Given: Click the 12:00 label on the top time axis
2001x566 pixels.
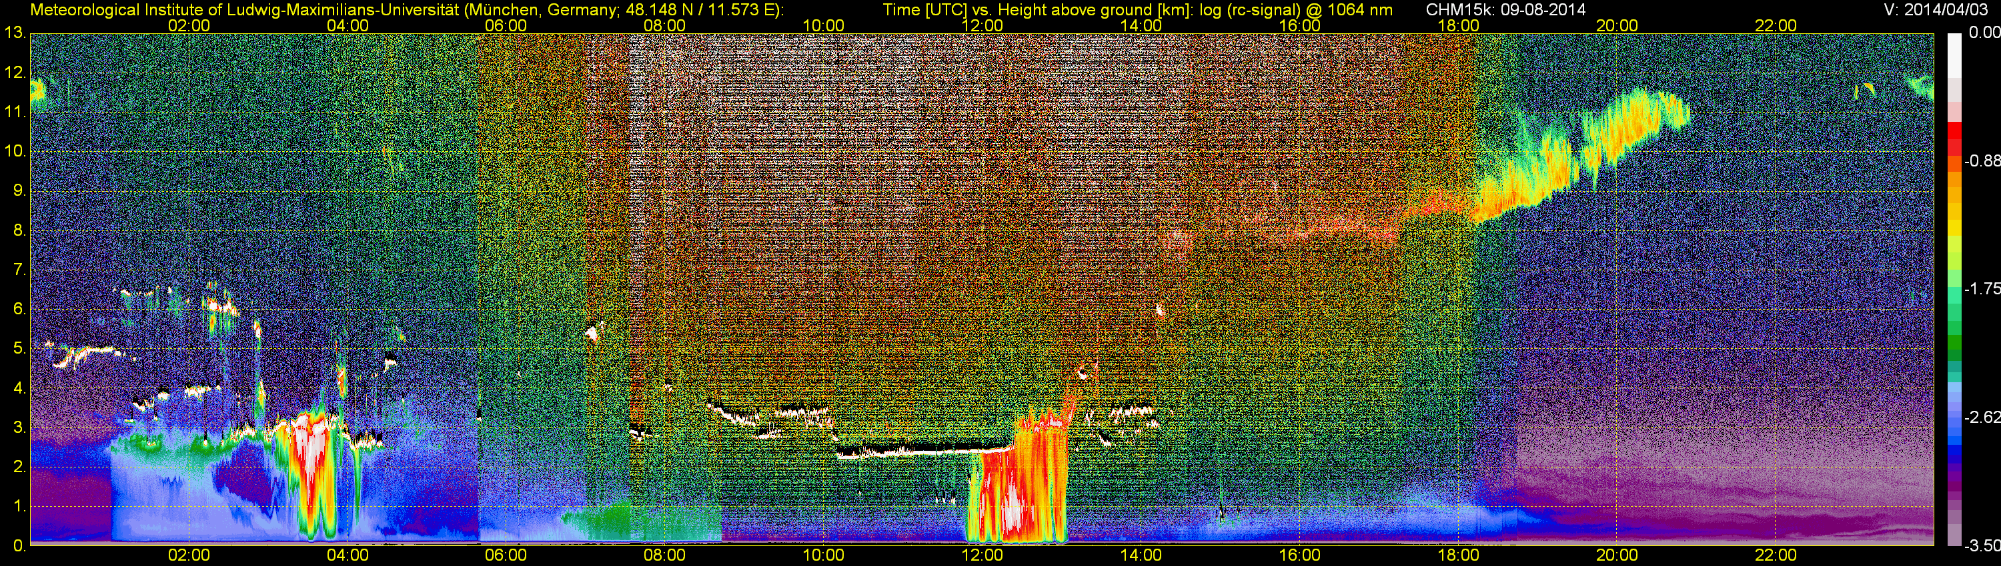Looking at the screenshot, I should coord(982,25).
